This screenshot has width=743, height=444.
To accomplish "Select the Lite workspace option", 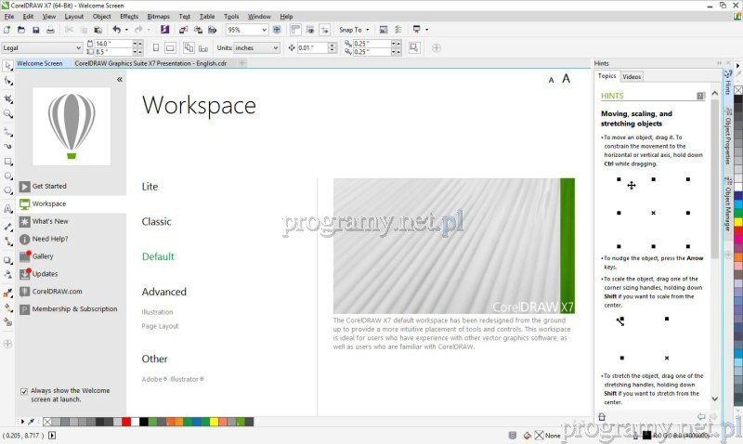I will click(x=150, y=187).
